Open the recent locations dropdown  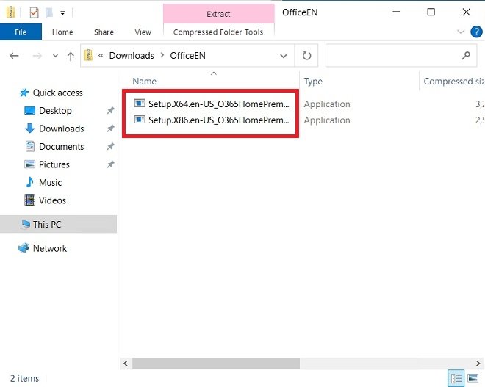point(55,56)
